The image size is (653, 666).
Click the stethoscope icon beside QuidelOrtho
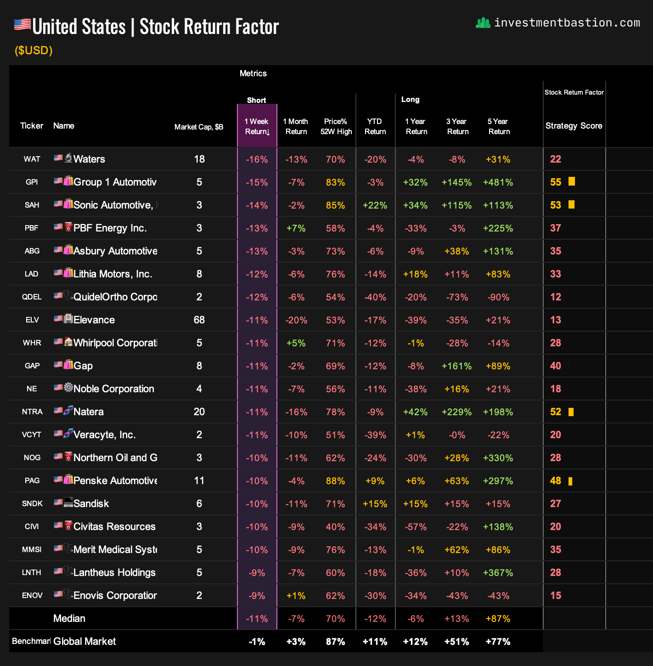pos(68,296)
